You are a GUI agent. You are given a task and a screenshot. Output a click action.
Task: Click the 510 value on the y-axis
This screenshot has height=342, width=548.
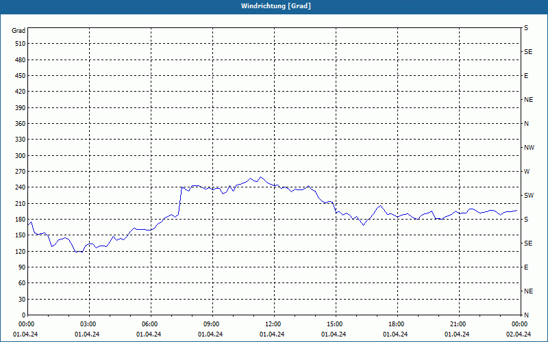click(x=21, y=44)
